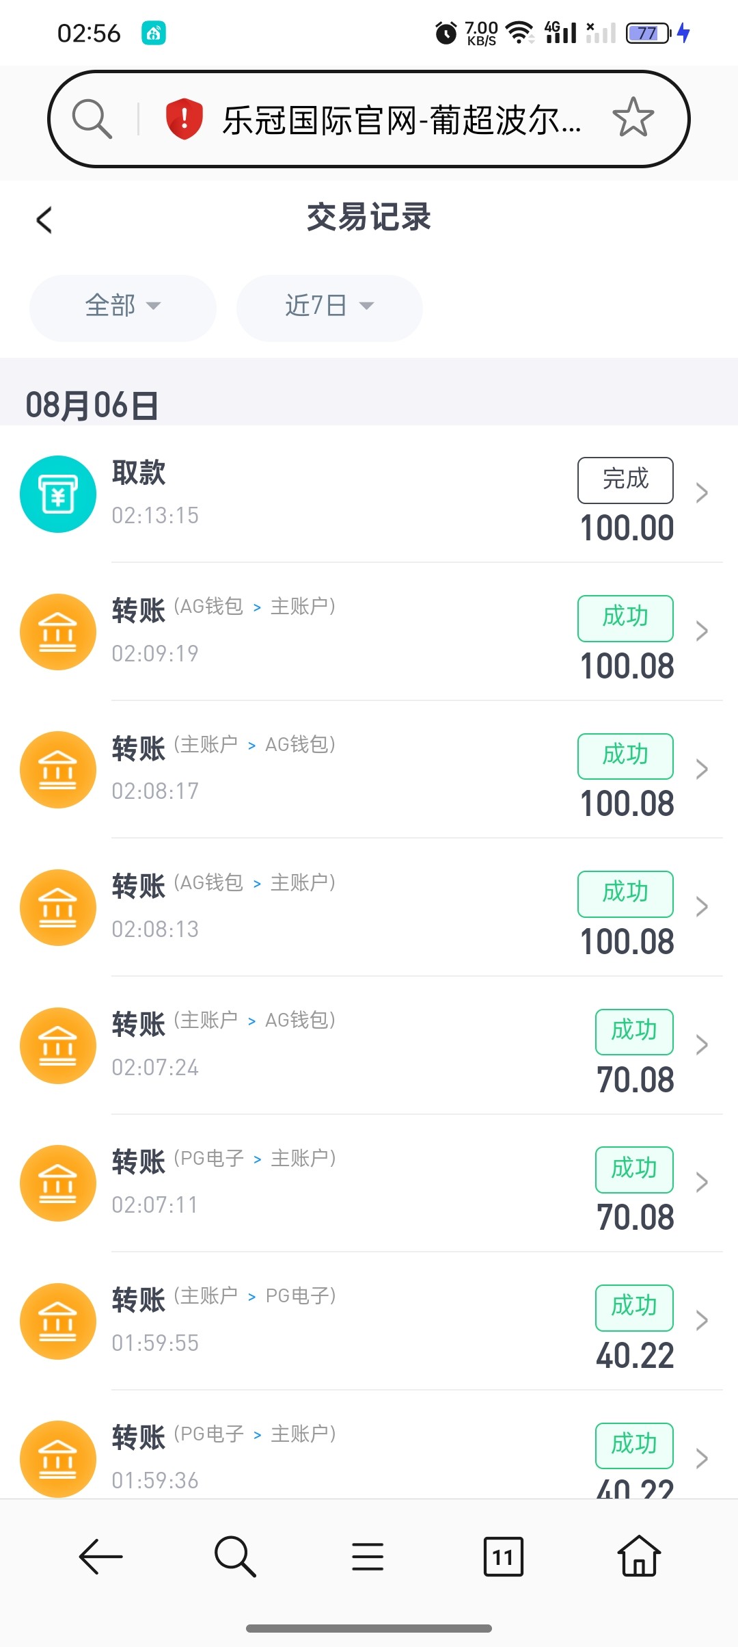
Task: Tap 成功 badge on 02:08:17 transfer
Action: [x=625, y=756]
